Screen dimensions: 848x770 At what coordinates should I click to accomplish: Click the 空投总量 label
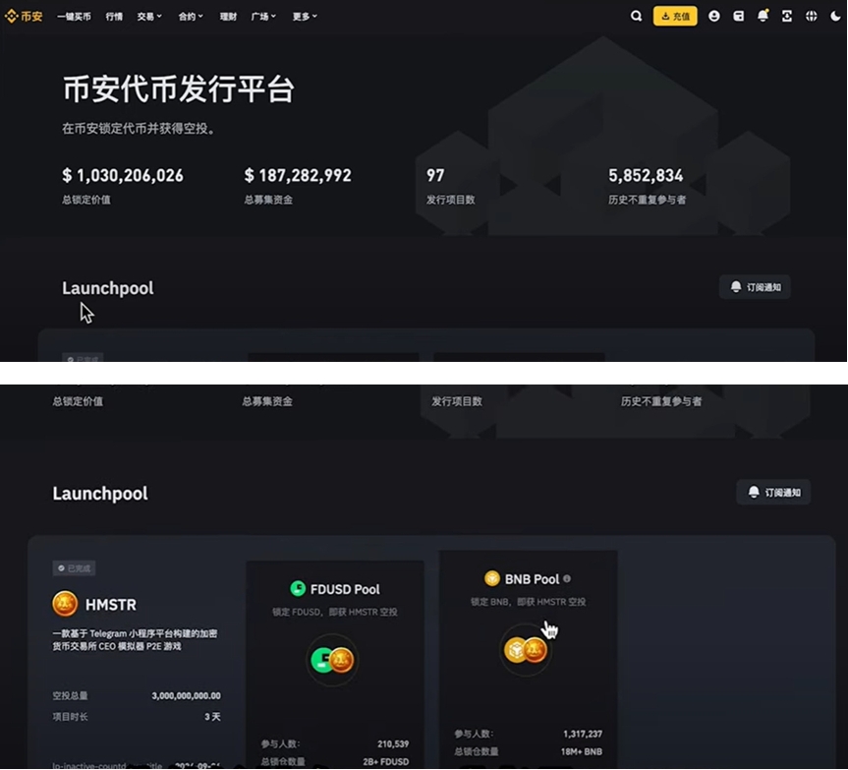[x=70, y=695]
